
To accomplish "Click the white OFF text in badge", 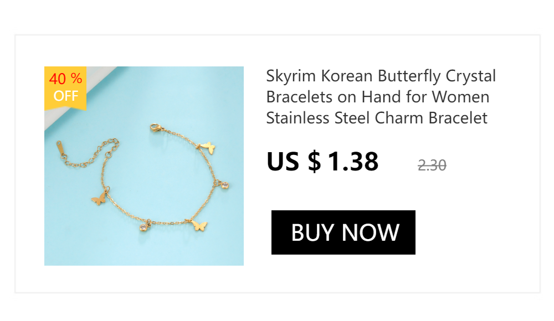I will click(x=66, y=96).
